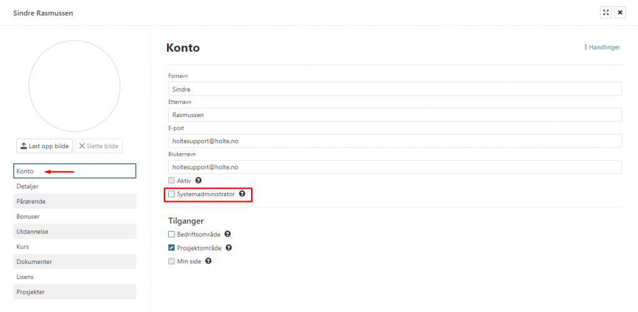This screenshot has height=312, width=638.
Task: Close the Sindre Rasmussen dialog
Action: tap(620, 12)
